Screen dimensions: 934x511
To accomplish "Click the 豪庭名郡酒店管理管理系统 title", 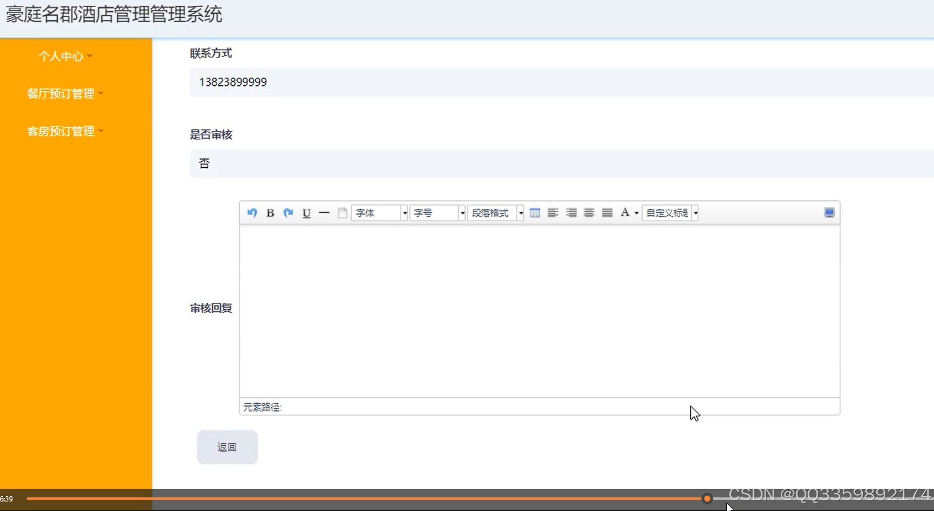I will [114, 14].
